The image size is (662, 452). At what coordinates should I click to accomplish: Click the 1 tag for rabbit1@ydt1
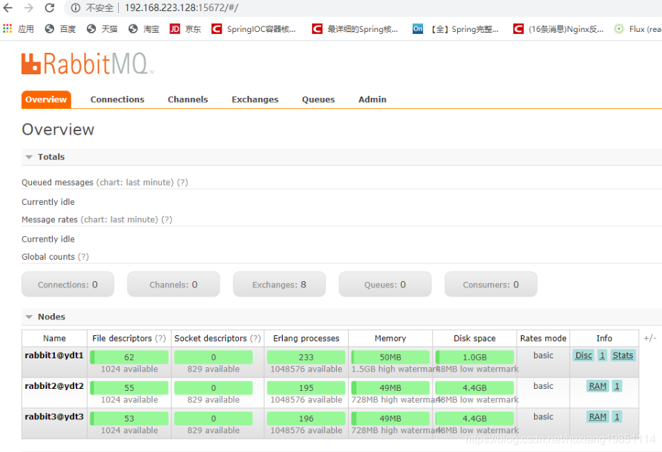(x=602, y=355)
